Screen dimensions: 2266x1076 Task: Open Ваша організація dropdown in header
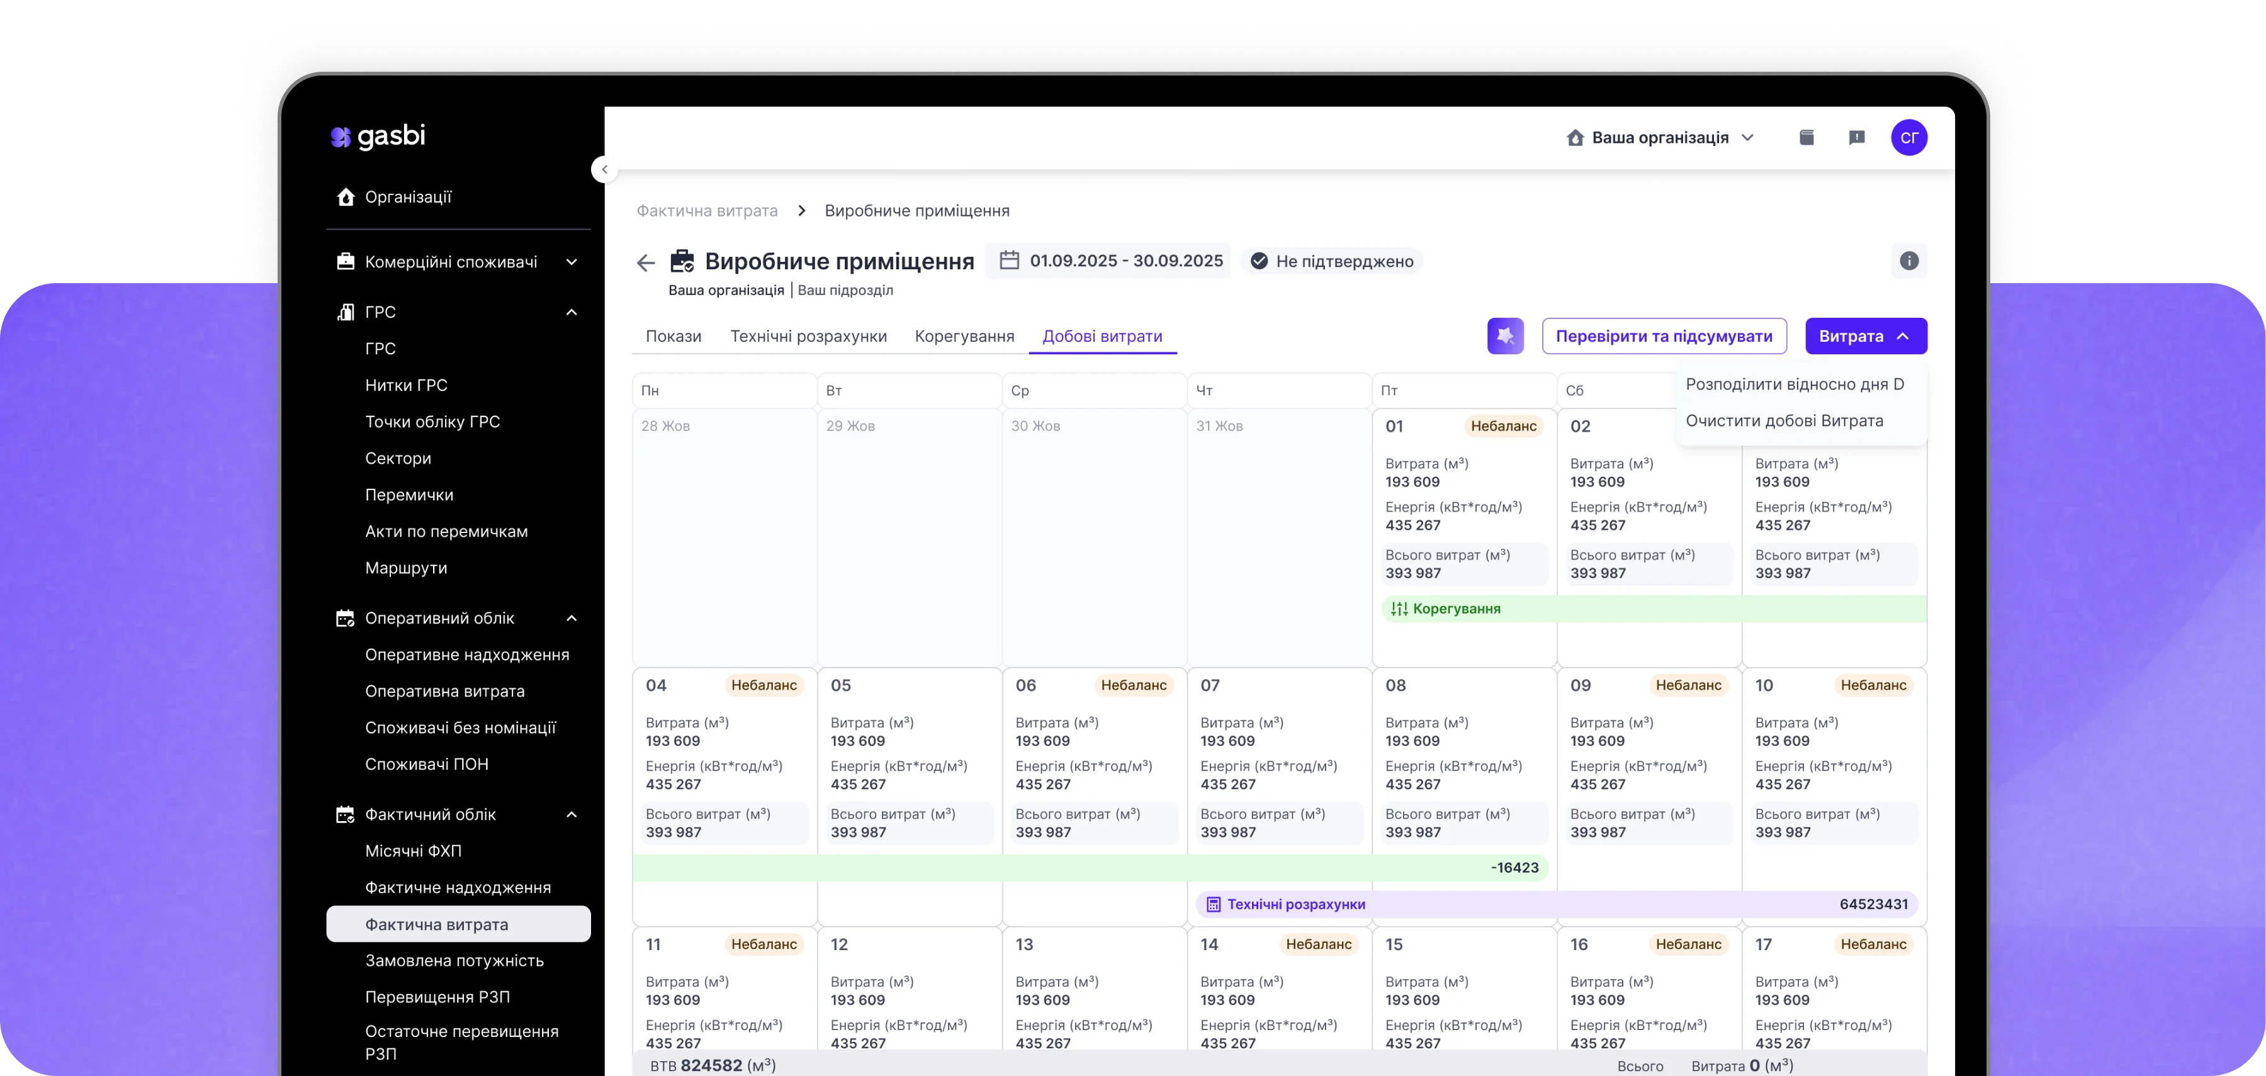pos(1660,137)
